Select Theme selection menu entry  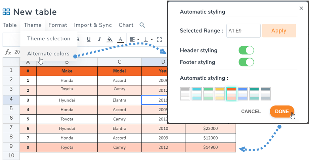pyautogui.click(x=49, y=39)
